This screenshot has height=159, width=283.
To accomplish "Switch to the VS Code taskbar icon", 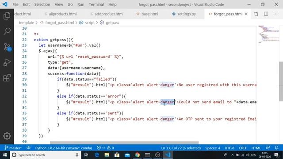I will pos(168,155).
